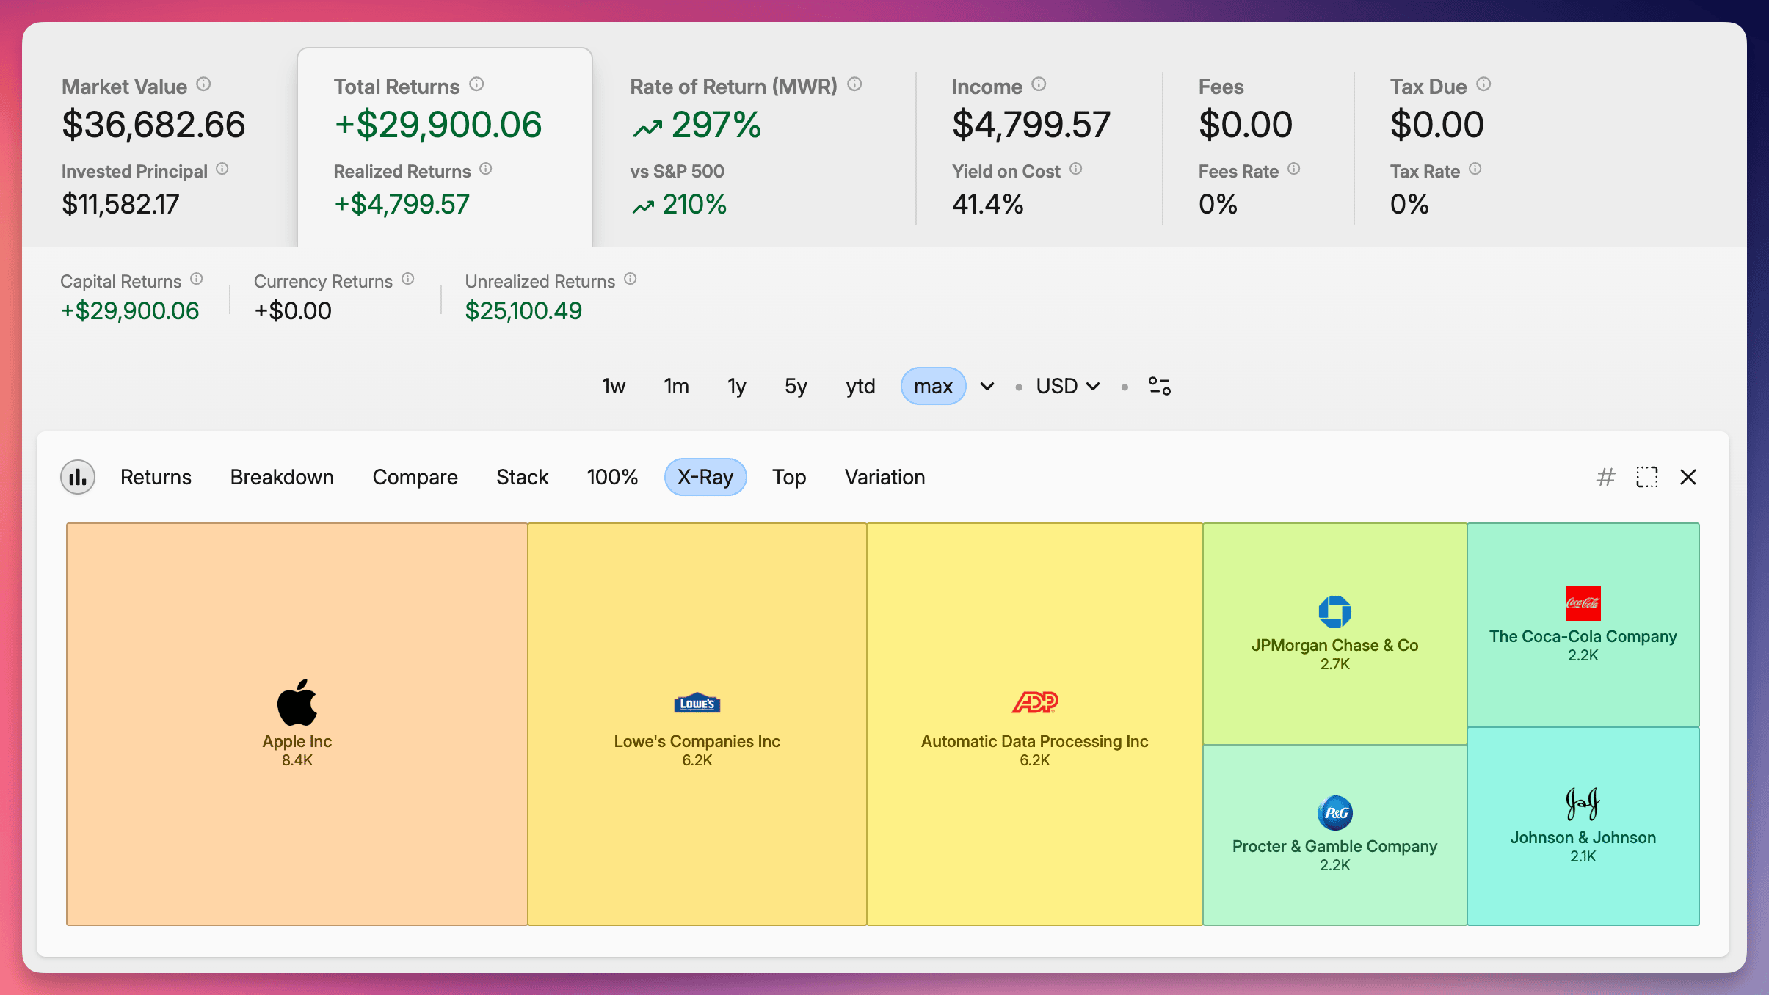Switch to the Compare tab
Viewport: 1769px width, 995px height.
tap(415, 478)
